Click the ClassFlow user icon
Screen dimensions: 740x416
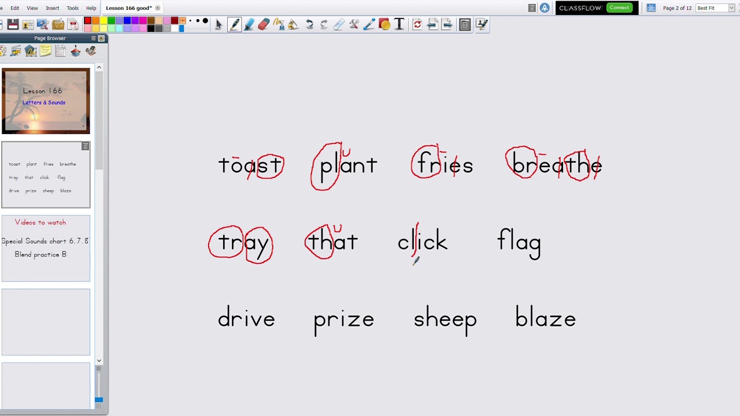(x=545, y=8)
